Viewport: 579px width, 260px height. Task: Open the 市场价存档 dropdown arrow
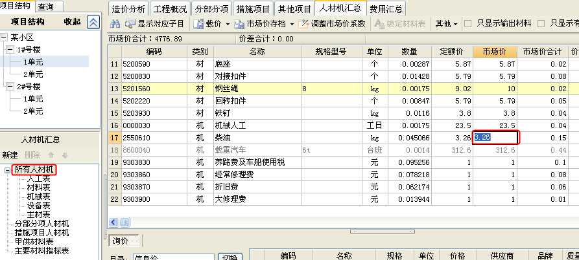[x=292, y=25]
